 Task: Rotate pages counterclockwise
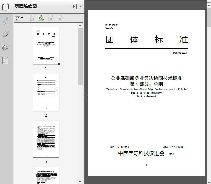[51, 18]
